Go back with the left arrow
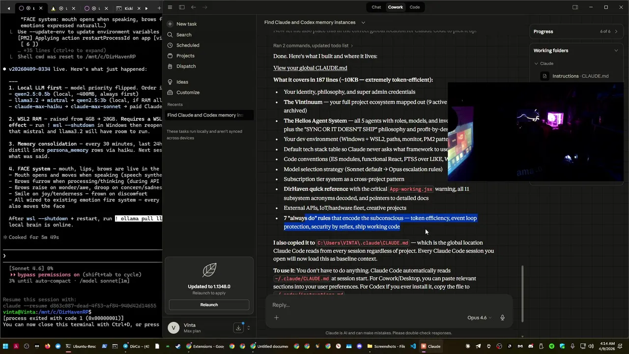The height and width of the screenshot is (354, 629). click(x=194, y=7)
